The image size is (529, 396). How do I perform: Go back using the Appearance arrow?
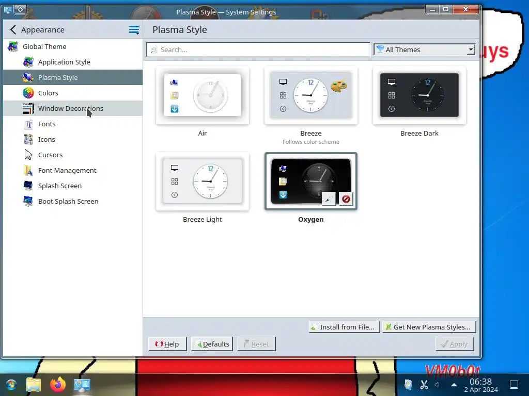coord(13,29)
